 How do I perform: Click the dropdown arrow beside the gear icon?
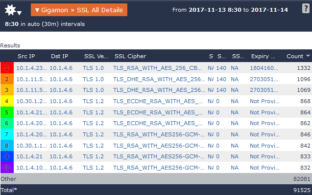tap(19, 13)
